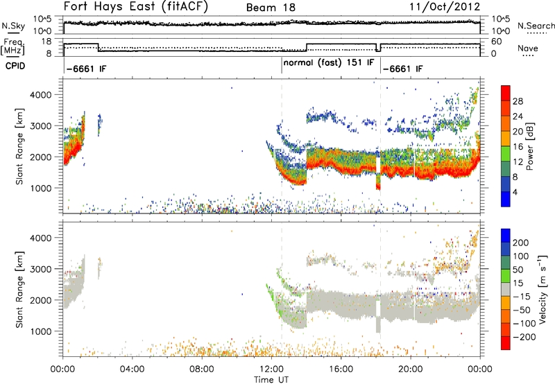This screenshot has width=555, height=384.
Task: Click the 'N.Sky' legend label
Action: pyautogui.click(x=13, y=26)
